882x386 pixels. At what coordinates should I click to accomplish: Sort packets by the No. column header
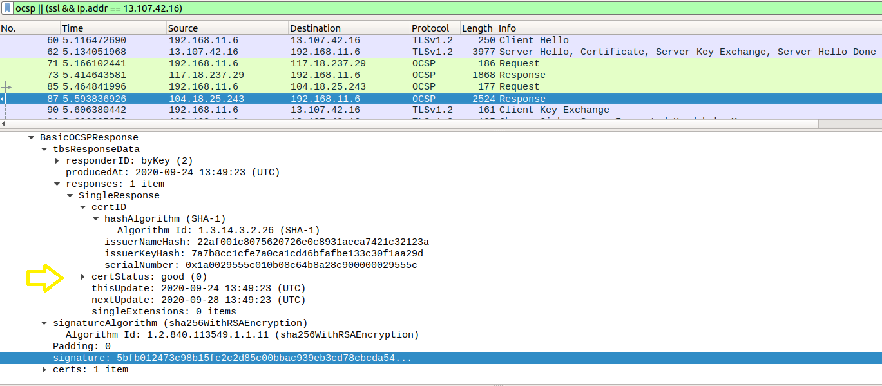pyautogui.click(x=30, y=28)
